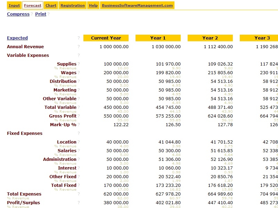Click help question mark for Administration
278x208 pixels.
[x=79, y=159]
